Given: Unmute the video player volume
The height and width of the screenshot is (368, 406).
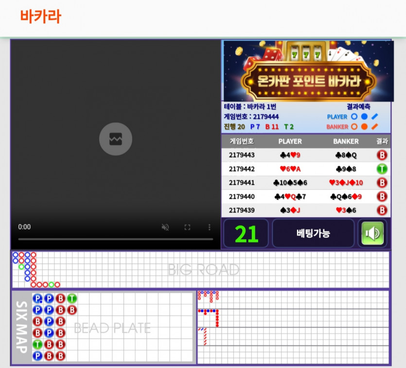Looking at the screenshot, I should coord(165,227).
